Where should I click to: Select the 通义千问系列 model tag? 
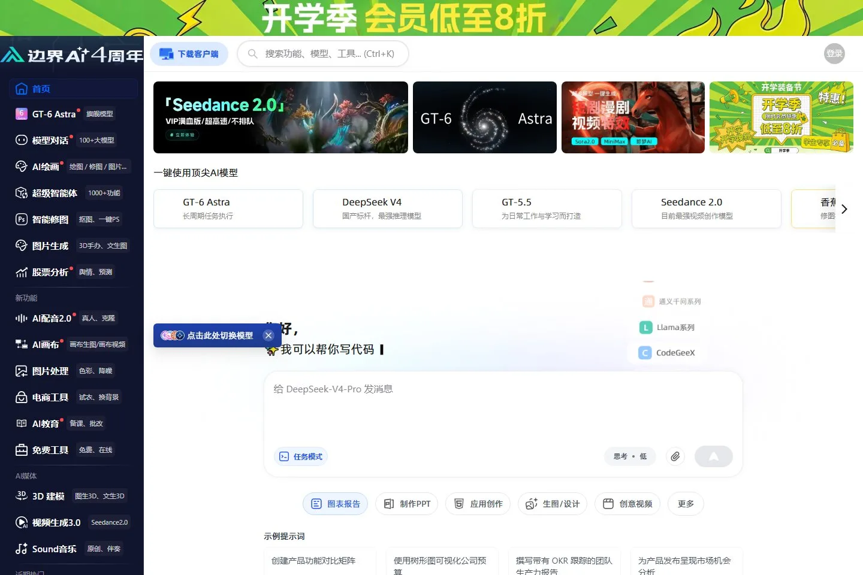click(671, 301)
